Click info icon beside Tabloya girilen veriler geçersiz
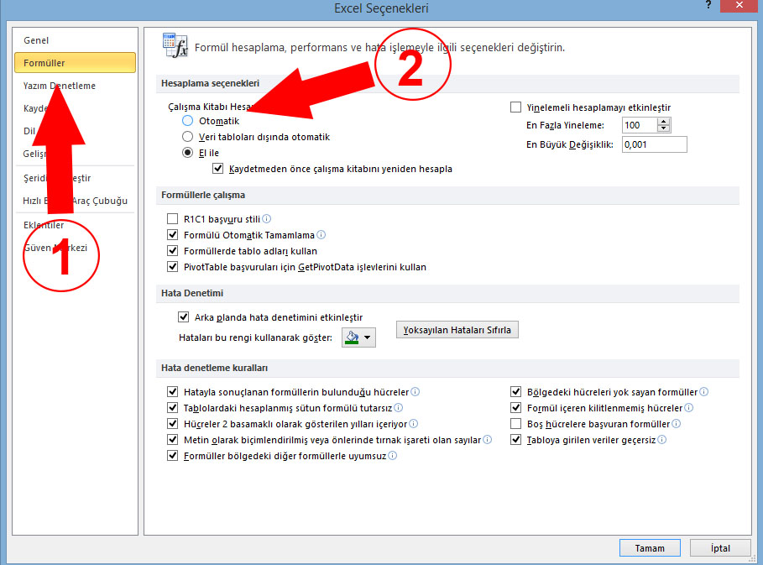Screen dimensions: 763x565 pos(661,440)
